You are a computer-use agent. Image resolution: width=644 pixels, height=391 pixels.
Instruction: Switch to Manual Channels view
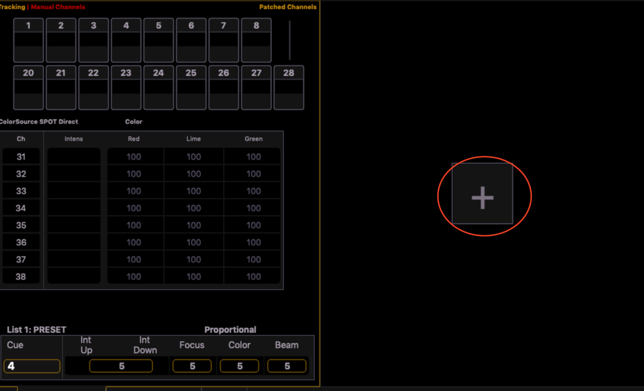58,7
